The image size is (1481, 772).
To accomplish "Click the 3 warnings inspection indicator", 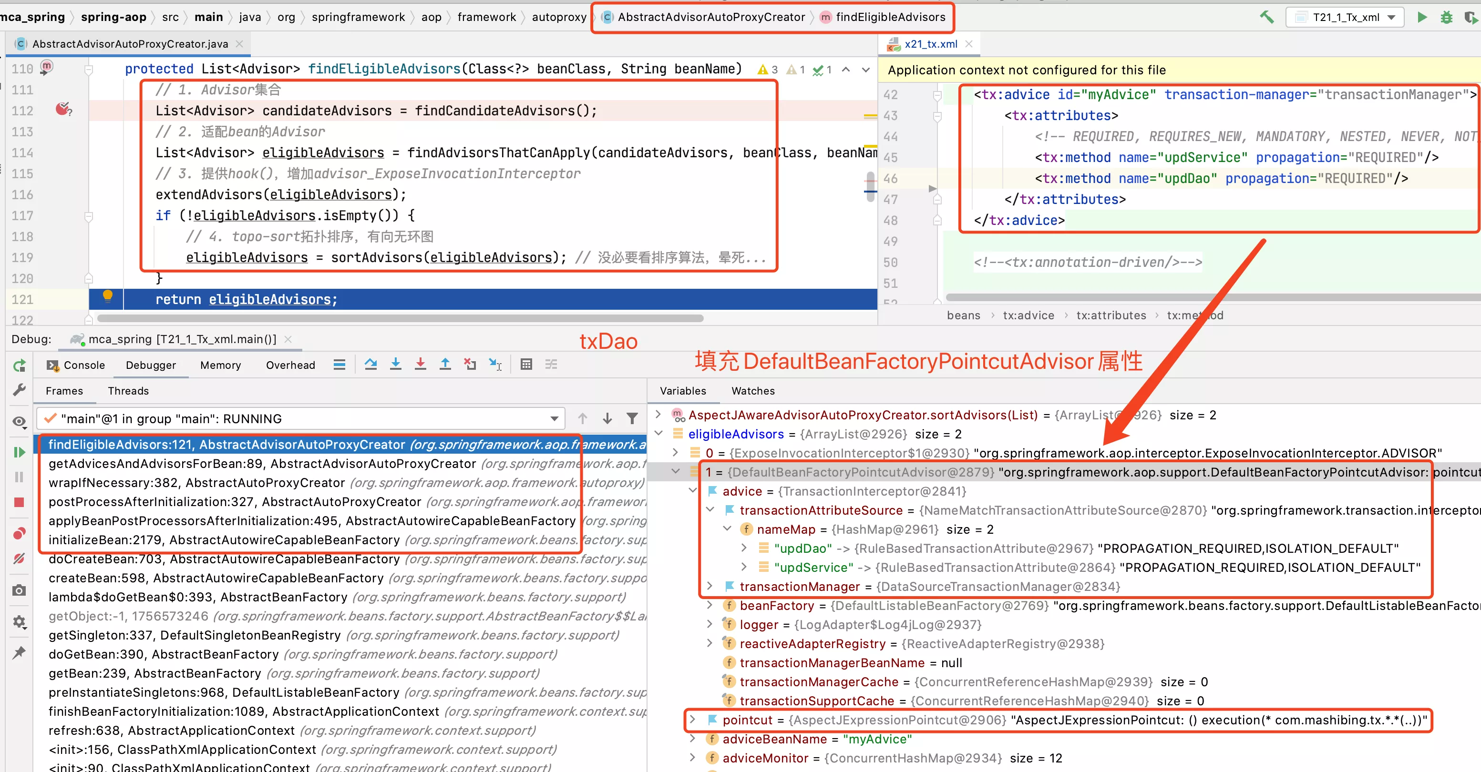I will pyautogui.click(x=768, y=70).
